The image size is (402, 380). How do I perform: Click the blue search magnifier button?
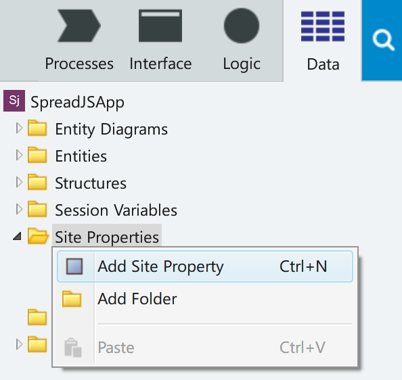(382, 40)
